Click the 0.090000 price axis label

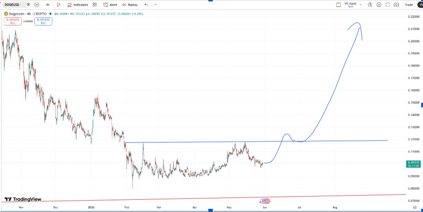click(x=413, y=176)
